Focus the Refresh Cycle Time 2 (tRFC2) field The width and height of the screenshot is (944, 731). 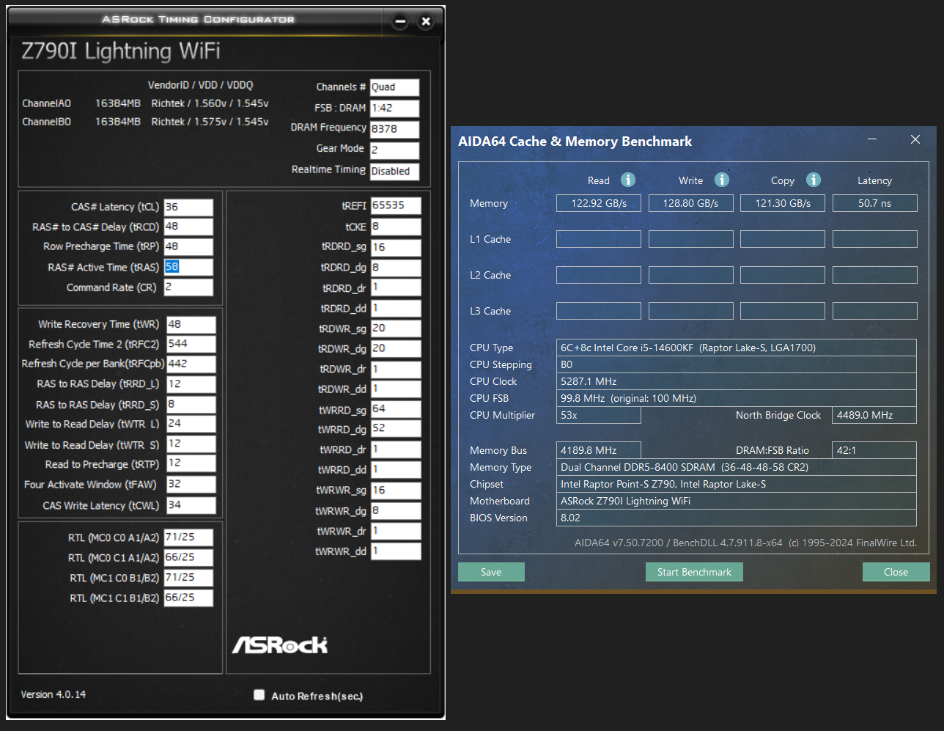coord(191,344)
